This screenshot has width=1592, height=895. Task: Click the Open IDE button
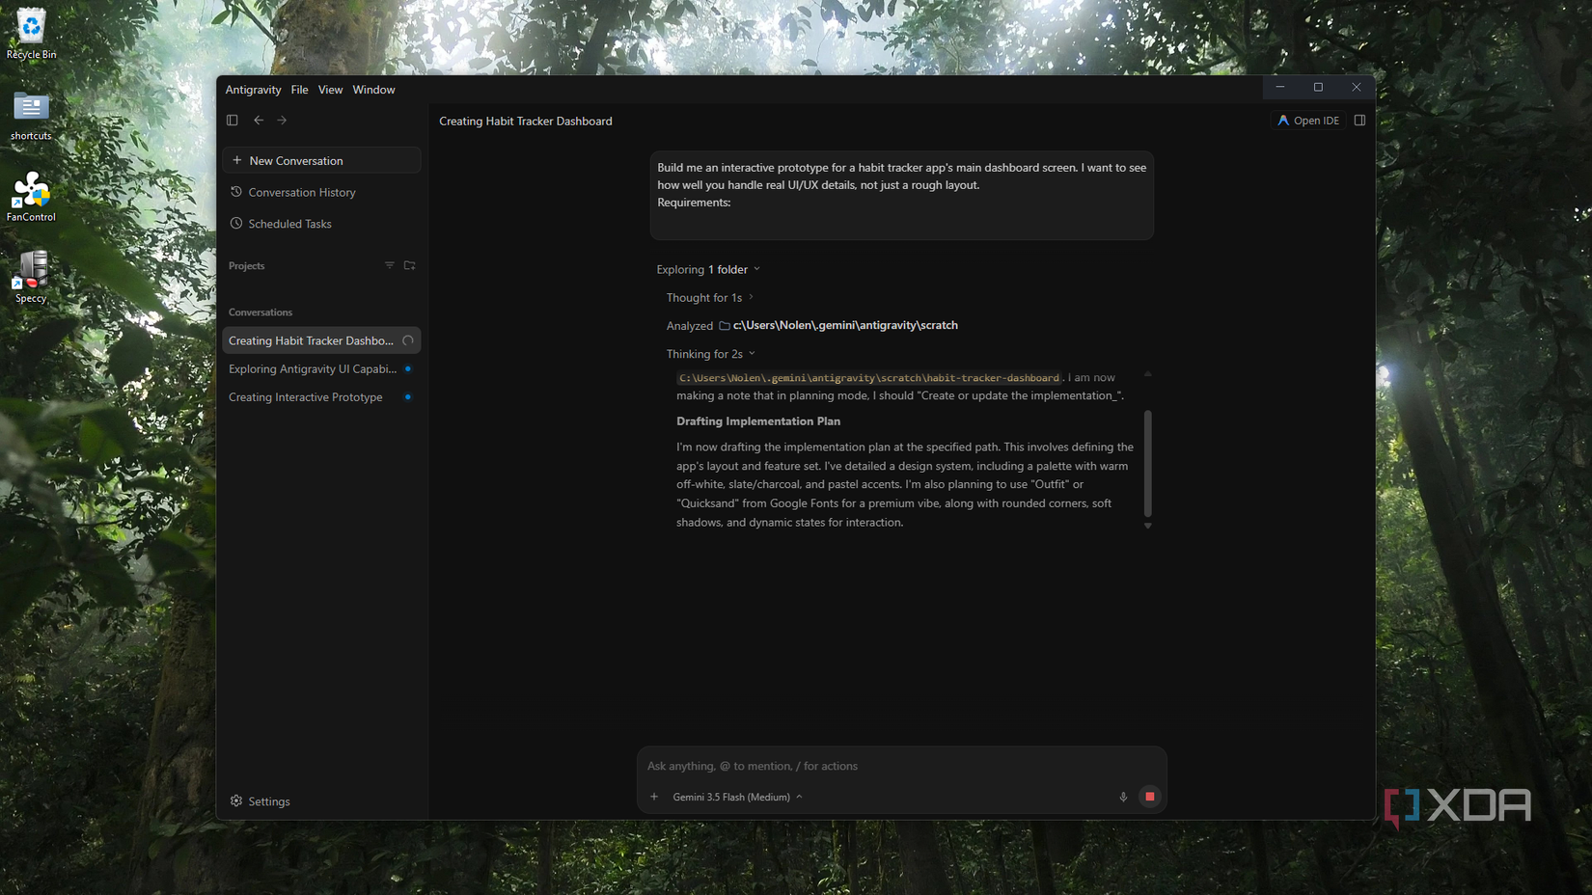click(1308, 121)
